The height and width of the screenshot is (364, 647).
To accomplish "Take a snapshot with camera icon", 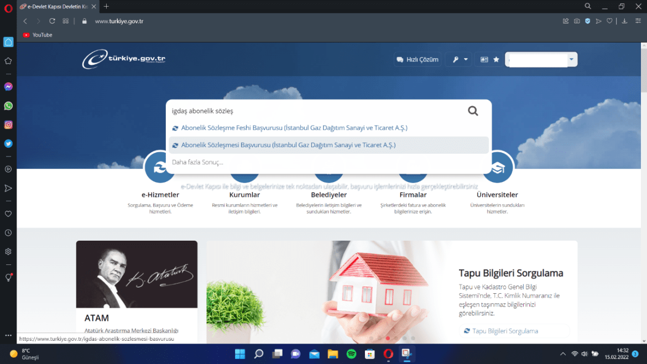I will tap(577, 21).
